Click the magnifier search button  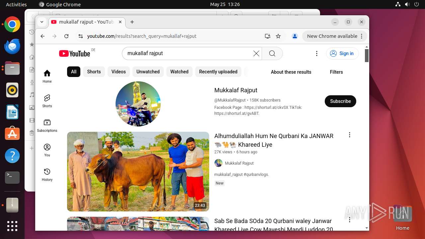272,53
